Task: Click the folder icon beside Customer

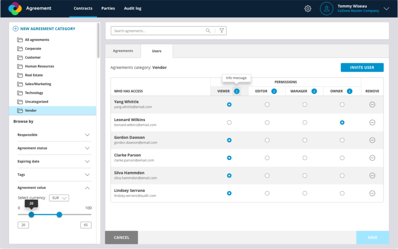Action: point(20,58)
